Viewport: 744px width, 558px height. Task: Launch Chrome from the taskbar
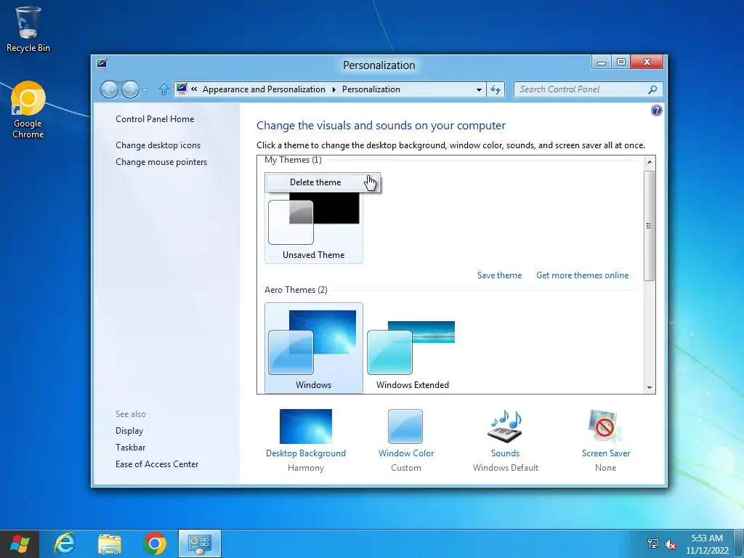click(x=155, y=543)
